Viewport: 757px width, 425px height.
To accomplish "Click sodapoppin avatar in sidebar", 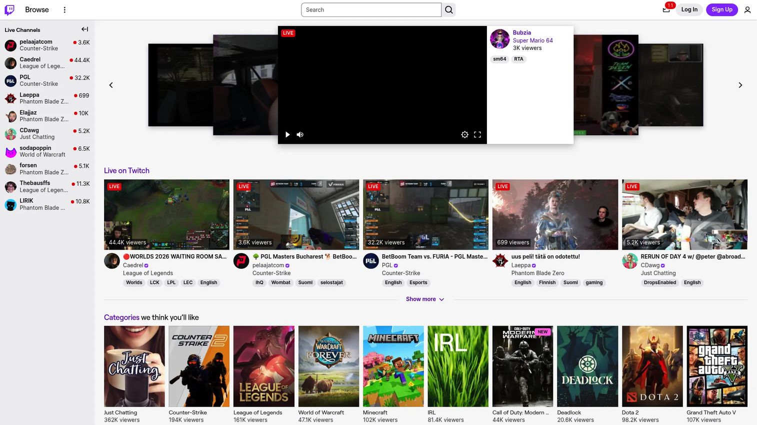I will click(10, 152).
